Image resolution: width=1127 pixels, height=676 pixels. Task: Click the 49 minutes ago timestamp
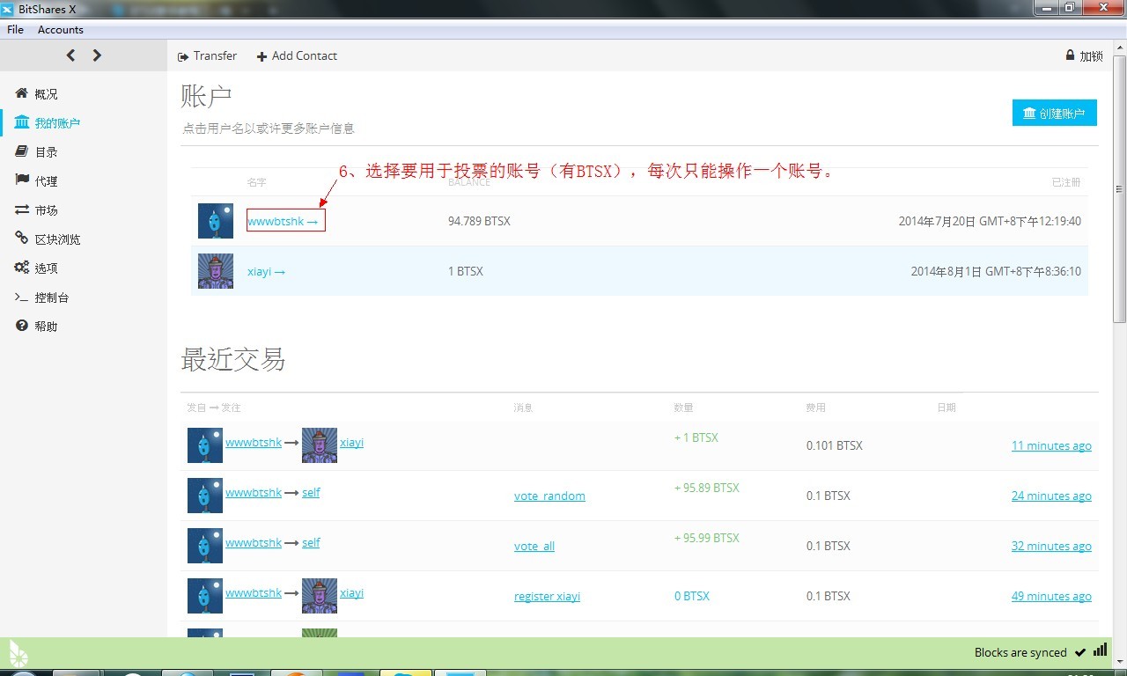(1051, 596)
